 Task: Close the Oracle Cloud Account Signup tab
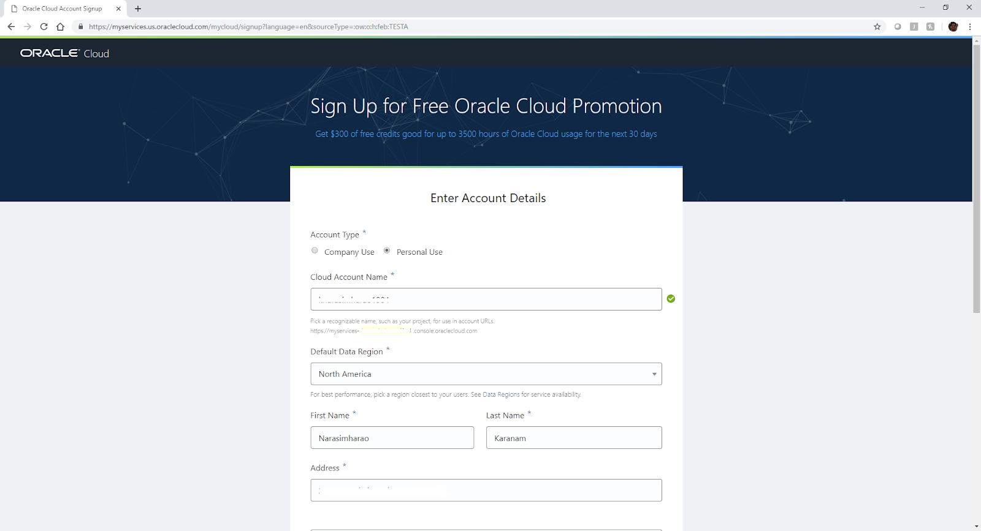[118, 9]
